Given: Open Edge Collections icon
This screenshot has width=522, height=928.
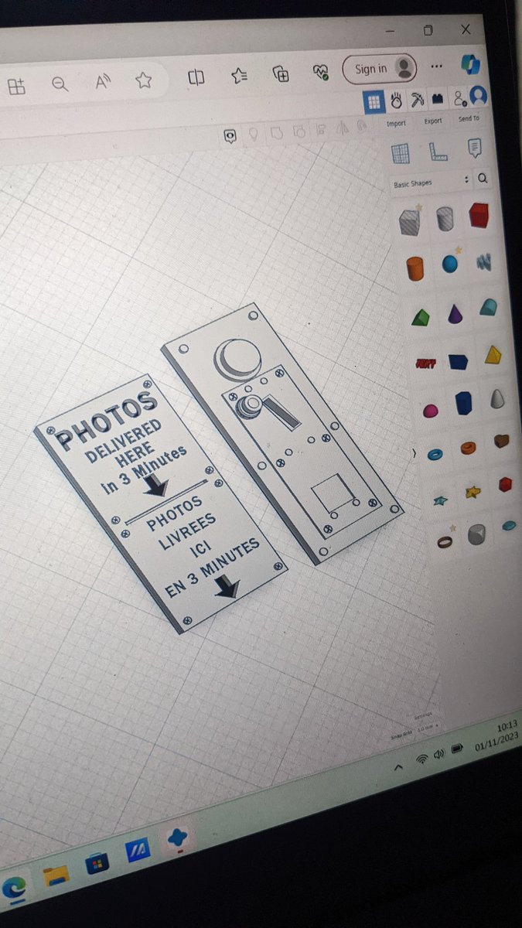Looking at the screenshot, I should point(281,74).
